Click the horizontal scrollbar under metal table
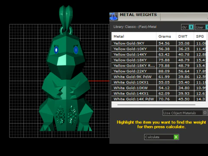The width and height of the screenshot is (208, 156). [x=156, y=105]
